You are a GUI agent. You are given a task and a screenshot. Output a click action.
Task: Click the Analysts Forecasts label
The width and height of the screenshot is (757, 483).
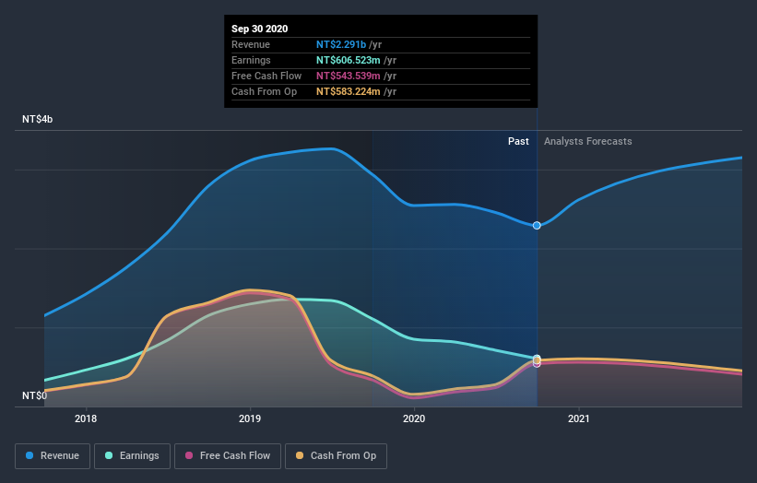coord(588,141)
